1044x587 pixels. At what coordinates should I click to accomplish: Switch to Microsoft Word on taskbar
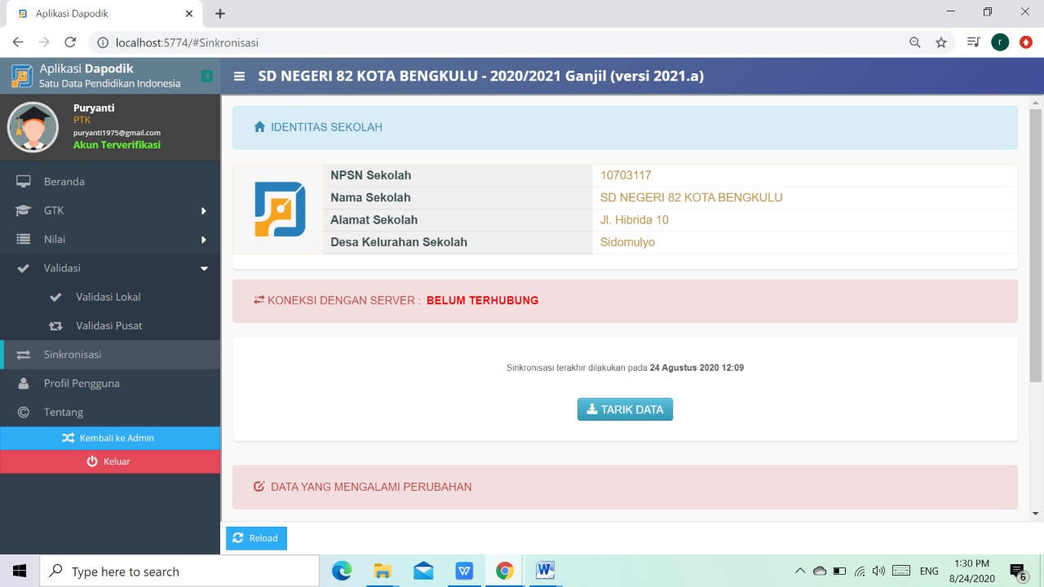(x=546, y=571)
